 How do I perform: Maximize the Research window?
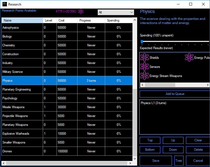[x=191, y=4]
